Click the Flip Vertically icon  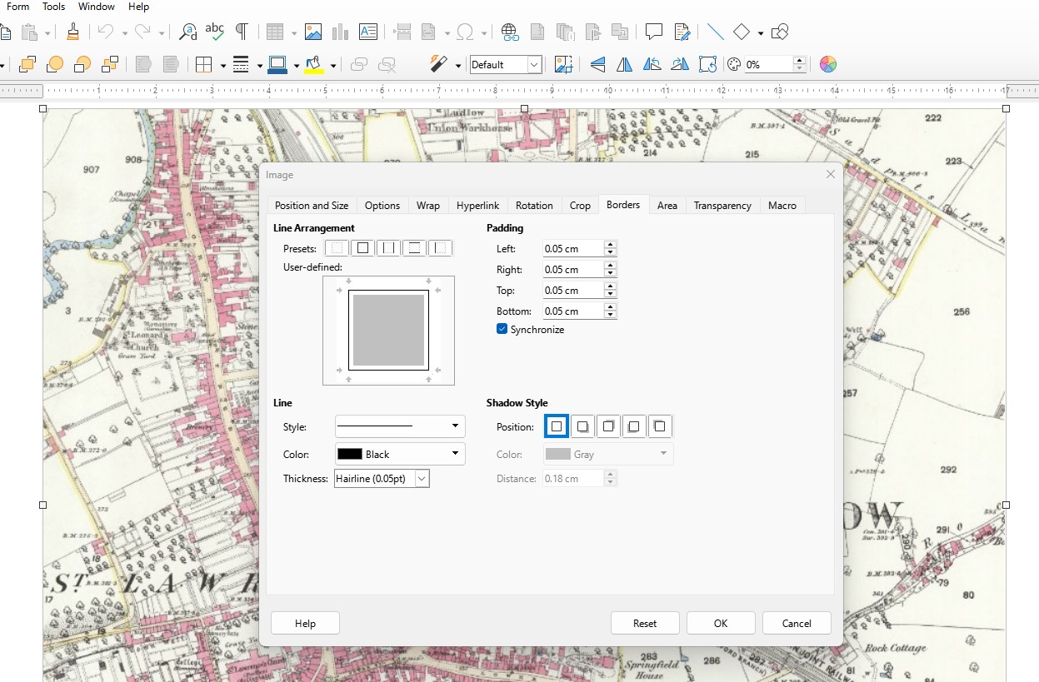point(597,64)
